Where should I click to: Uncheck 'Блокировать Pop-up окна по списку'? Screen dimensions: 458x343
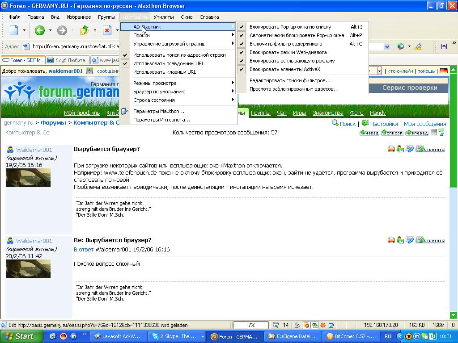(x=302, y=27)
